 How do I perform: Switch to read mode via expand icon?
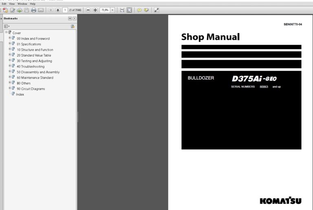click(156, 10)
